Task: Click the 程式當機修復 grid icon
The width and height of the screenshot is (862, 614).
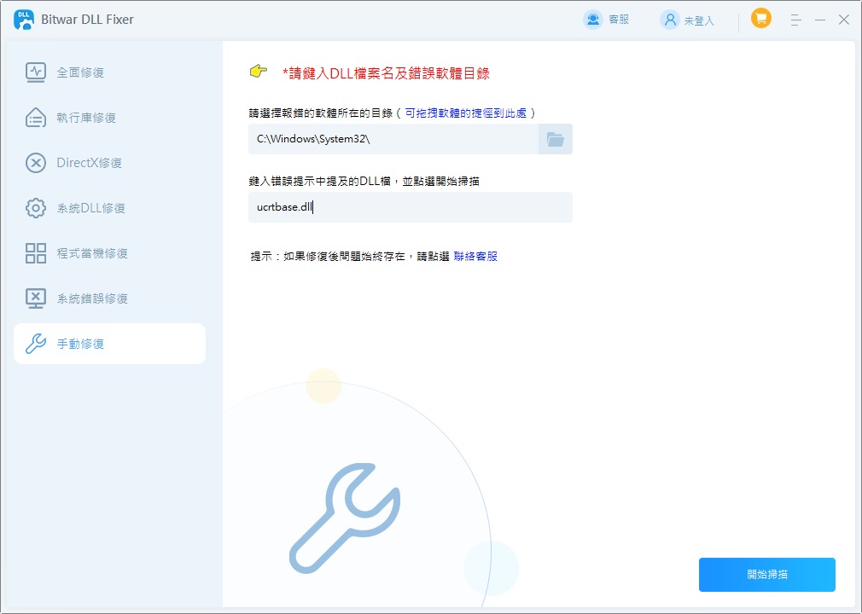Action: click(x=36, y=253)
